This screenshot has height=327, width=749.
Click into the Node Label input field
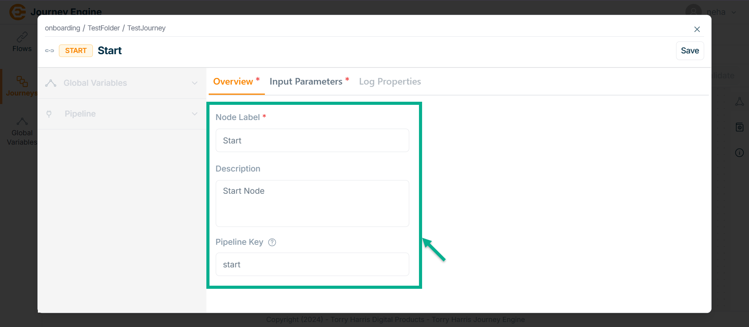312,141
